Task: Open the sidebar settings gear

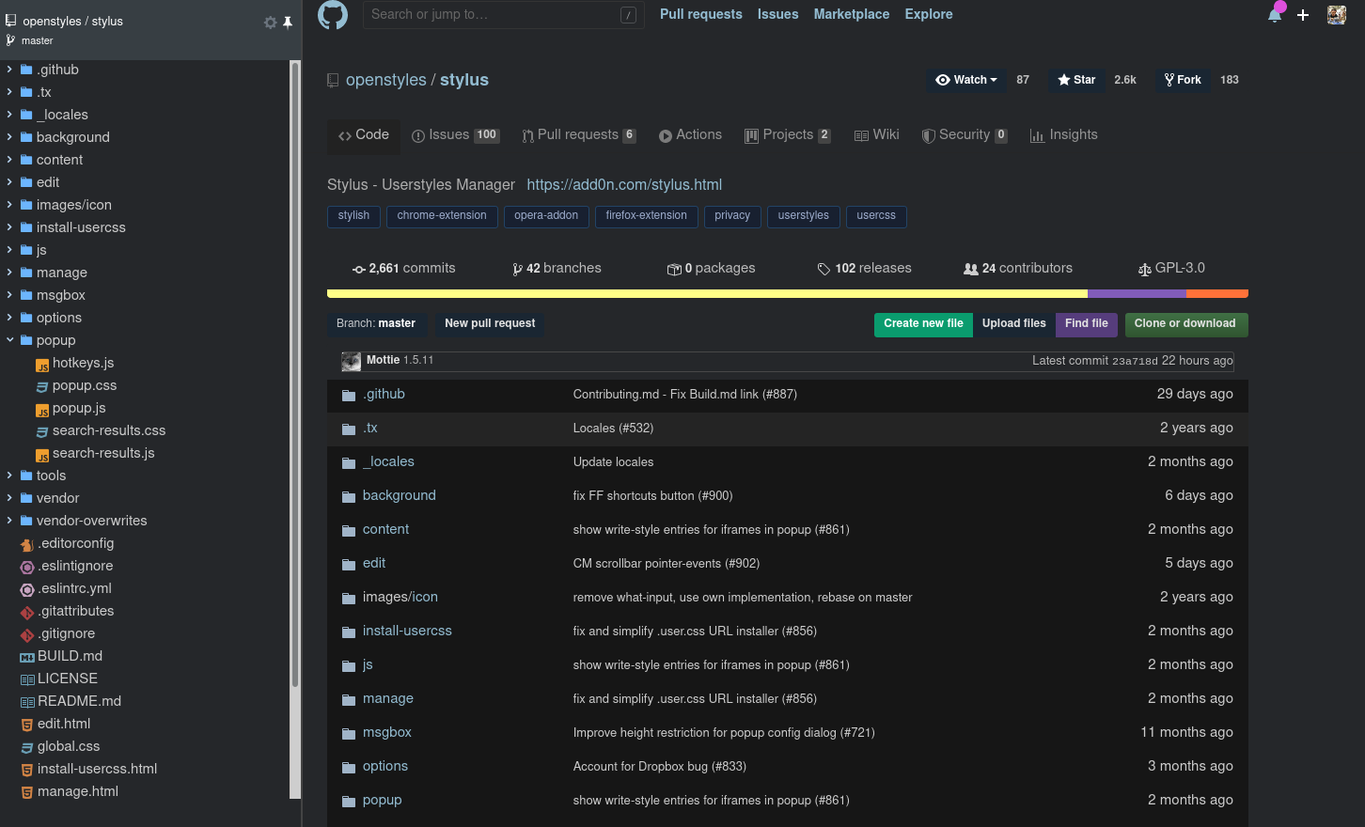Action: 271,23
